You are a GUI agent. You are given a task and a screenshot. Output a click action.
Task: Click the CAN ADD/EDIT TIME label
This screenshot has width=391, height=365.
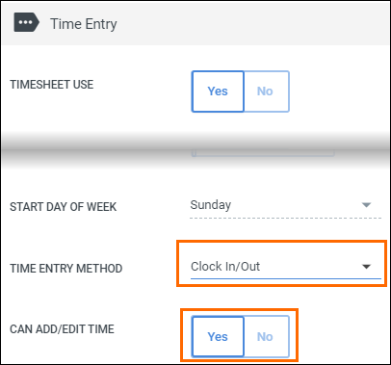[62, 329]
